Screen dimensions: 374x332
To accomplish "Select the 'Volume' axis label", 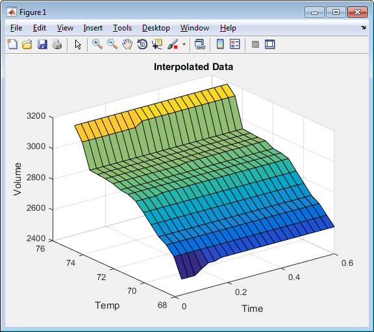I will [18, 179].
